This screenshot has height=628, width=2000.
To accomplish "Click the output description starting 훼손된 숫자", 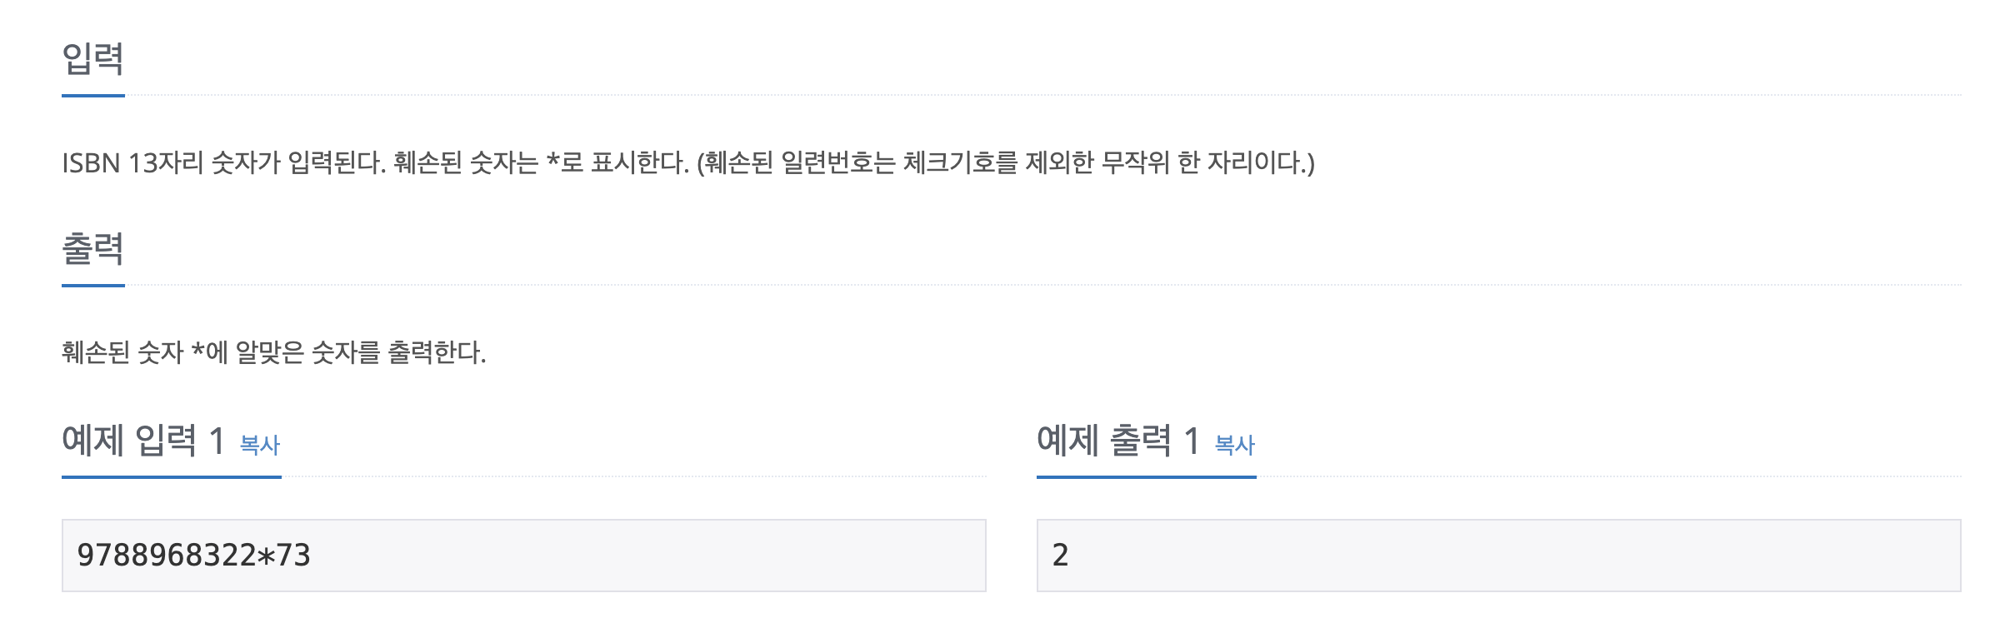I will pyautogui.click(x=274, y=352).
